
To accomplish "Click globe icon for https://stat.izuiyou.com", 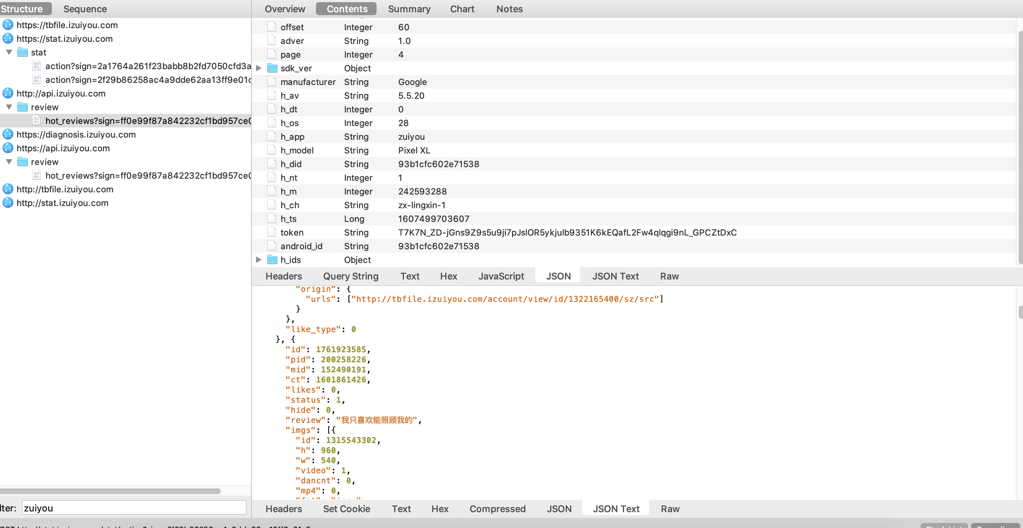I will (x=8, y=39).
